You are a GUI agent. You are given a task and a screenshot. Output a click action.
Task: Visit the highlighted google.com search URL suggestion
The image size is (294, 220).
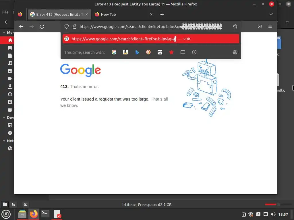pos(151,39)
